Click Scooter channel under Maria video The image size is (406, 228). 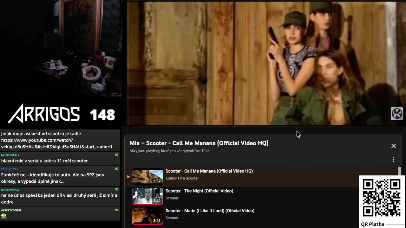(172, 218)
